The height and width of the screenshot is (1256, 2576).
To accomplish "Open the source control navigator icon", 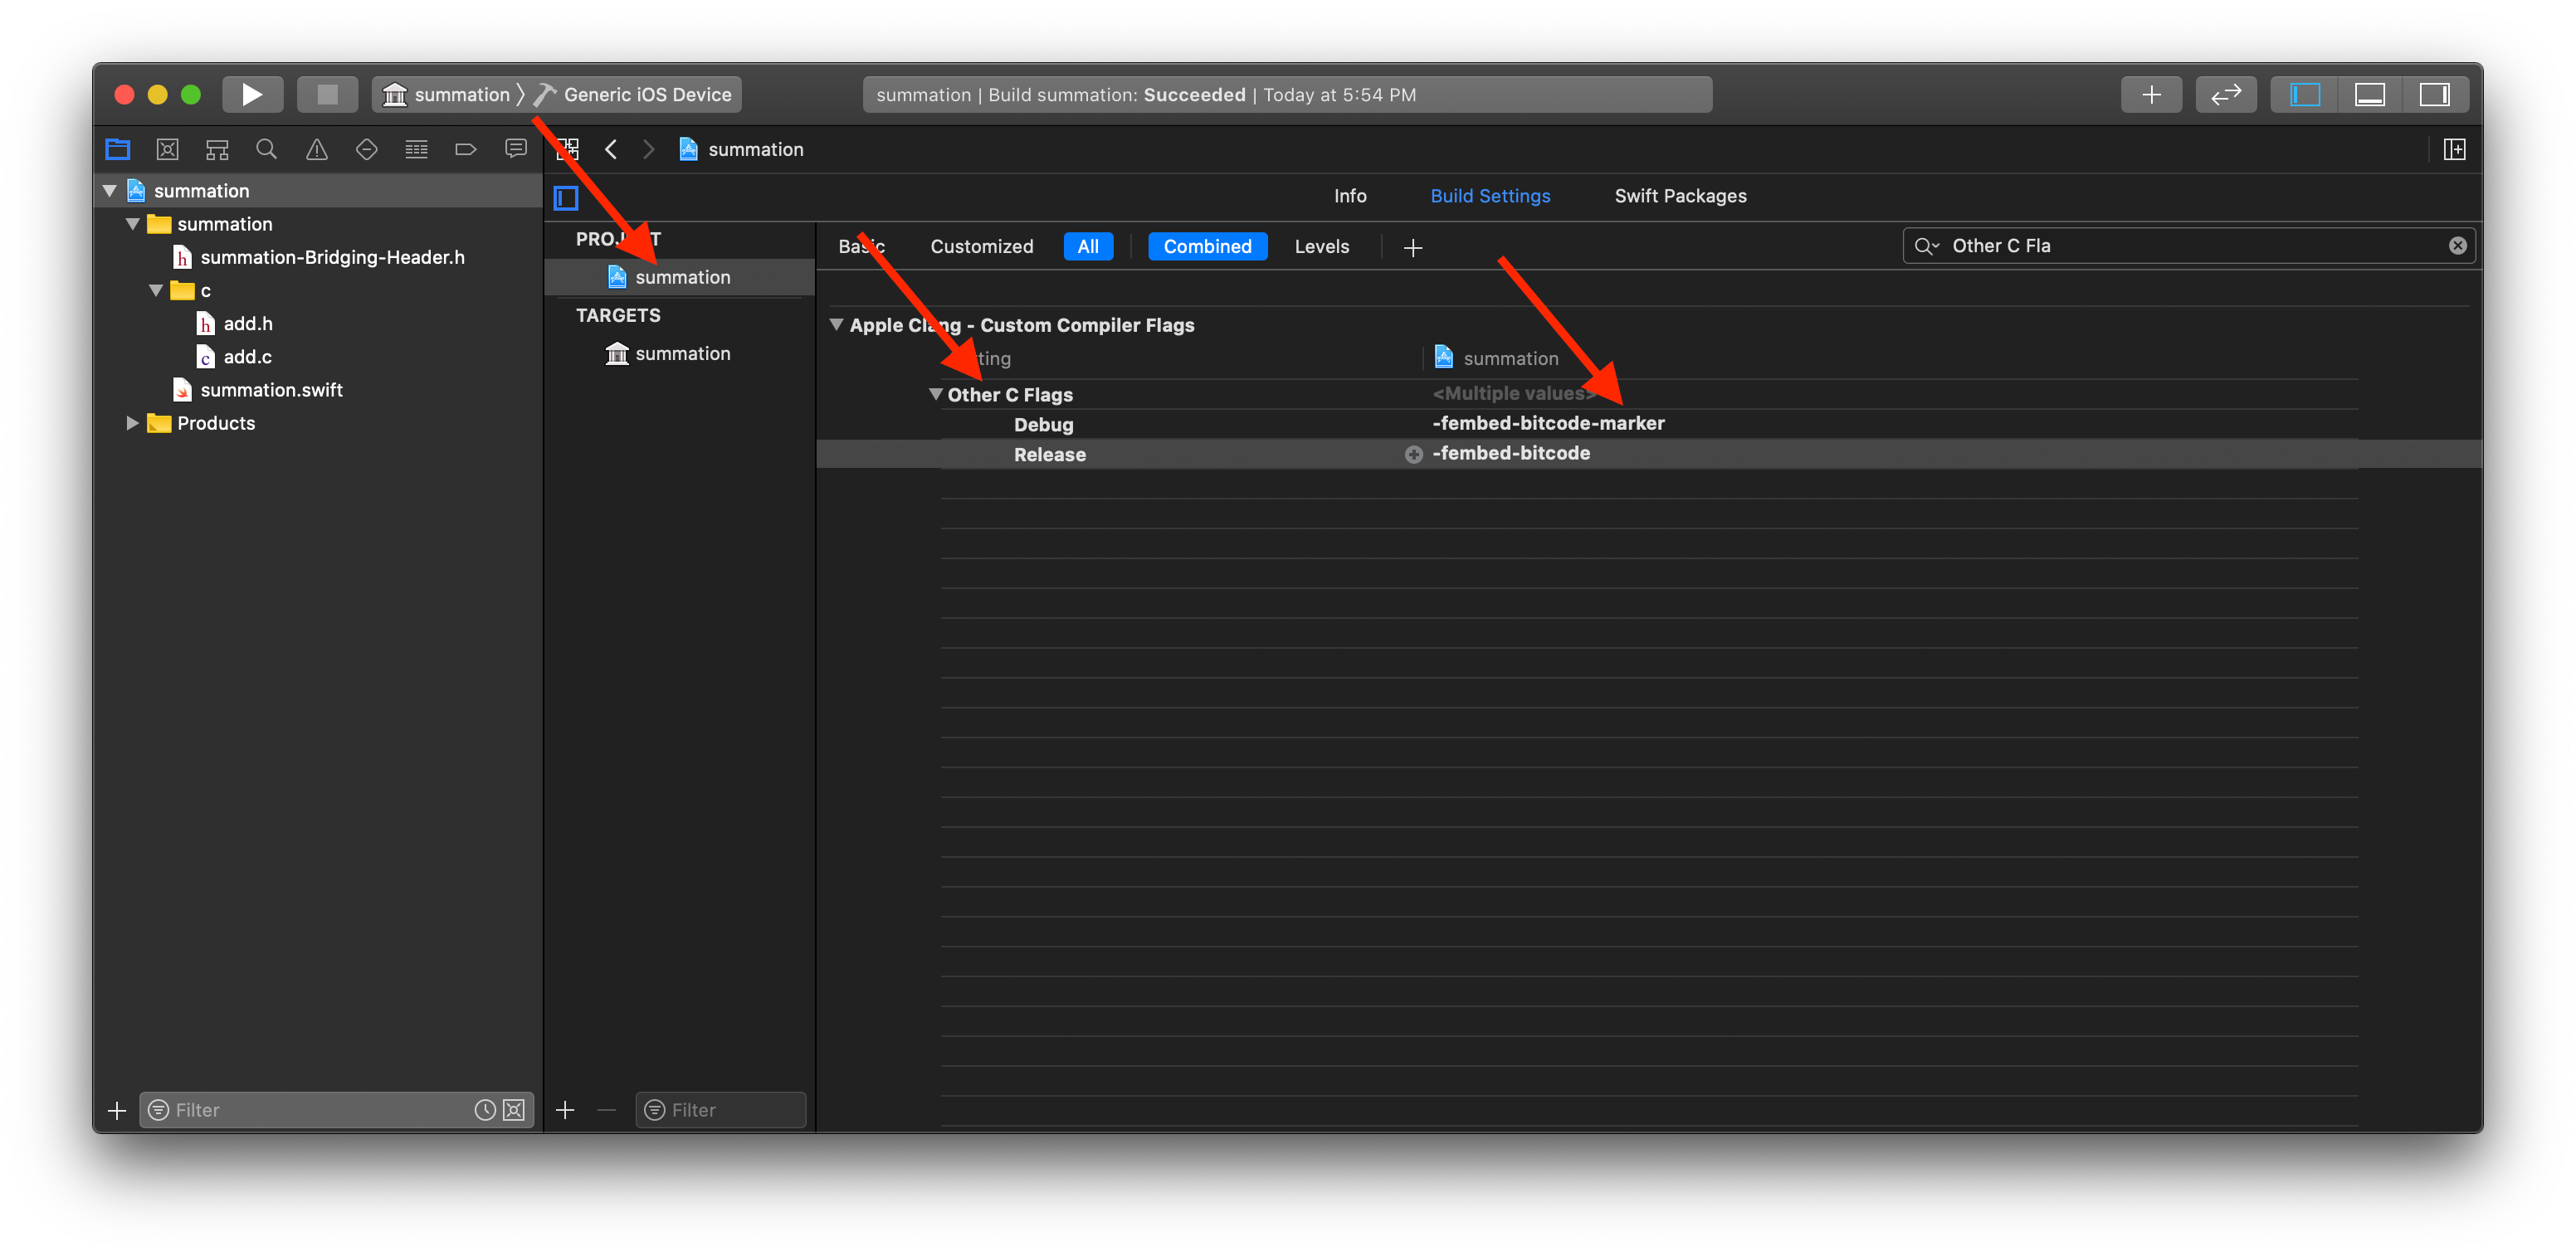I will pyautogui.click(x=167, y=149).
